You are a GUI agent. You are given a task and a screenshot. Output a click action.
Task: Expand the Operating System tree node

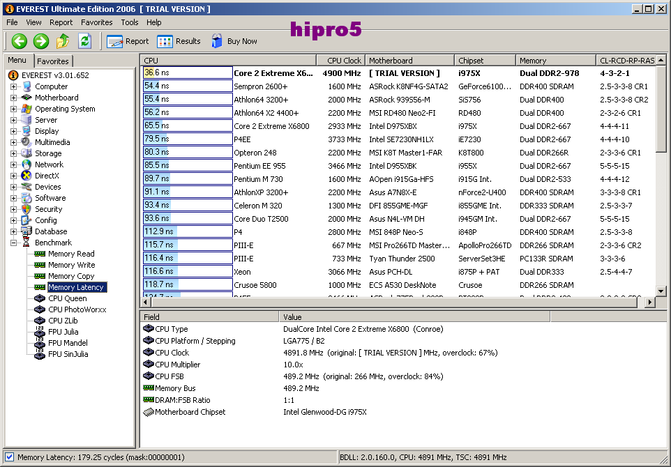pyautogui.click(x=14, y=109)
